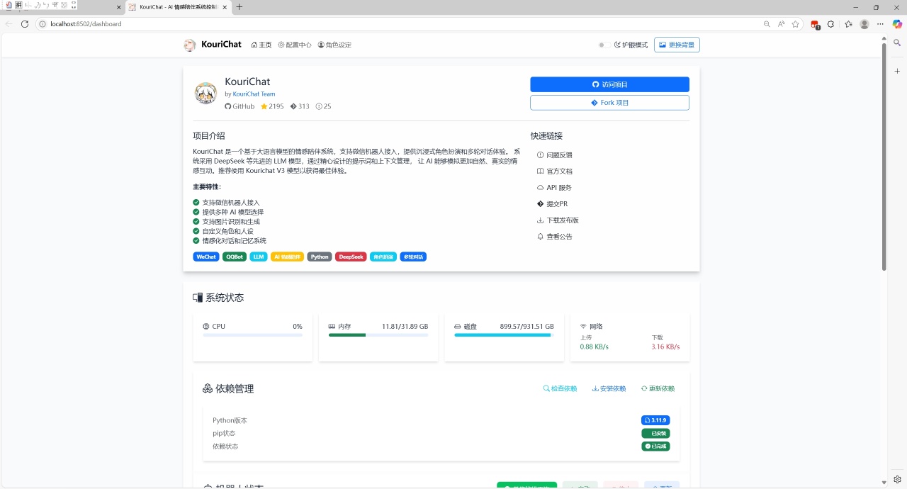Click the network upload speed 0.88 KB/s
Image resolution: width=907 pixels, height=489 pixels.
[x=594, y=347]
